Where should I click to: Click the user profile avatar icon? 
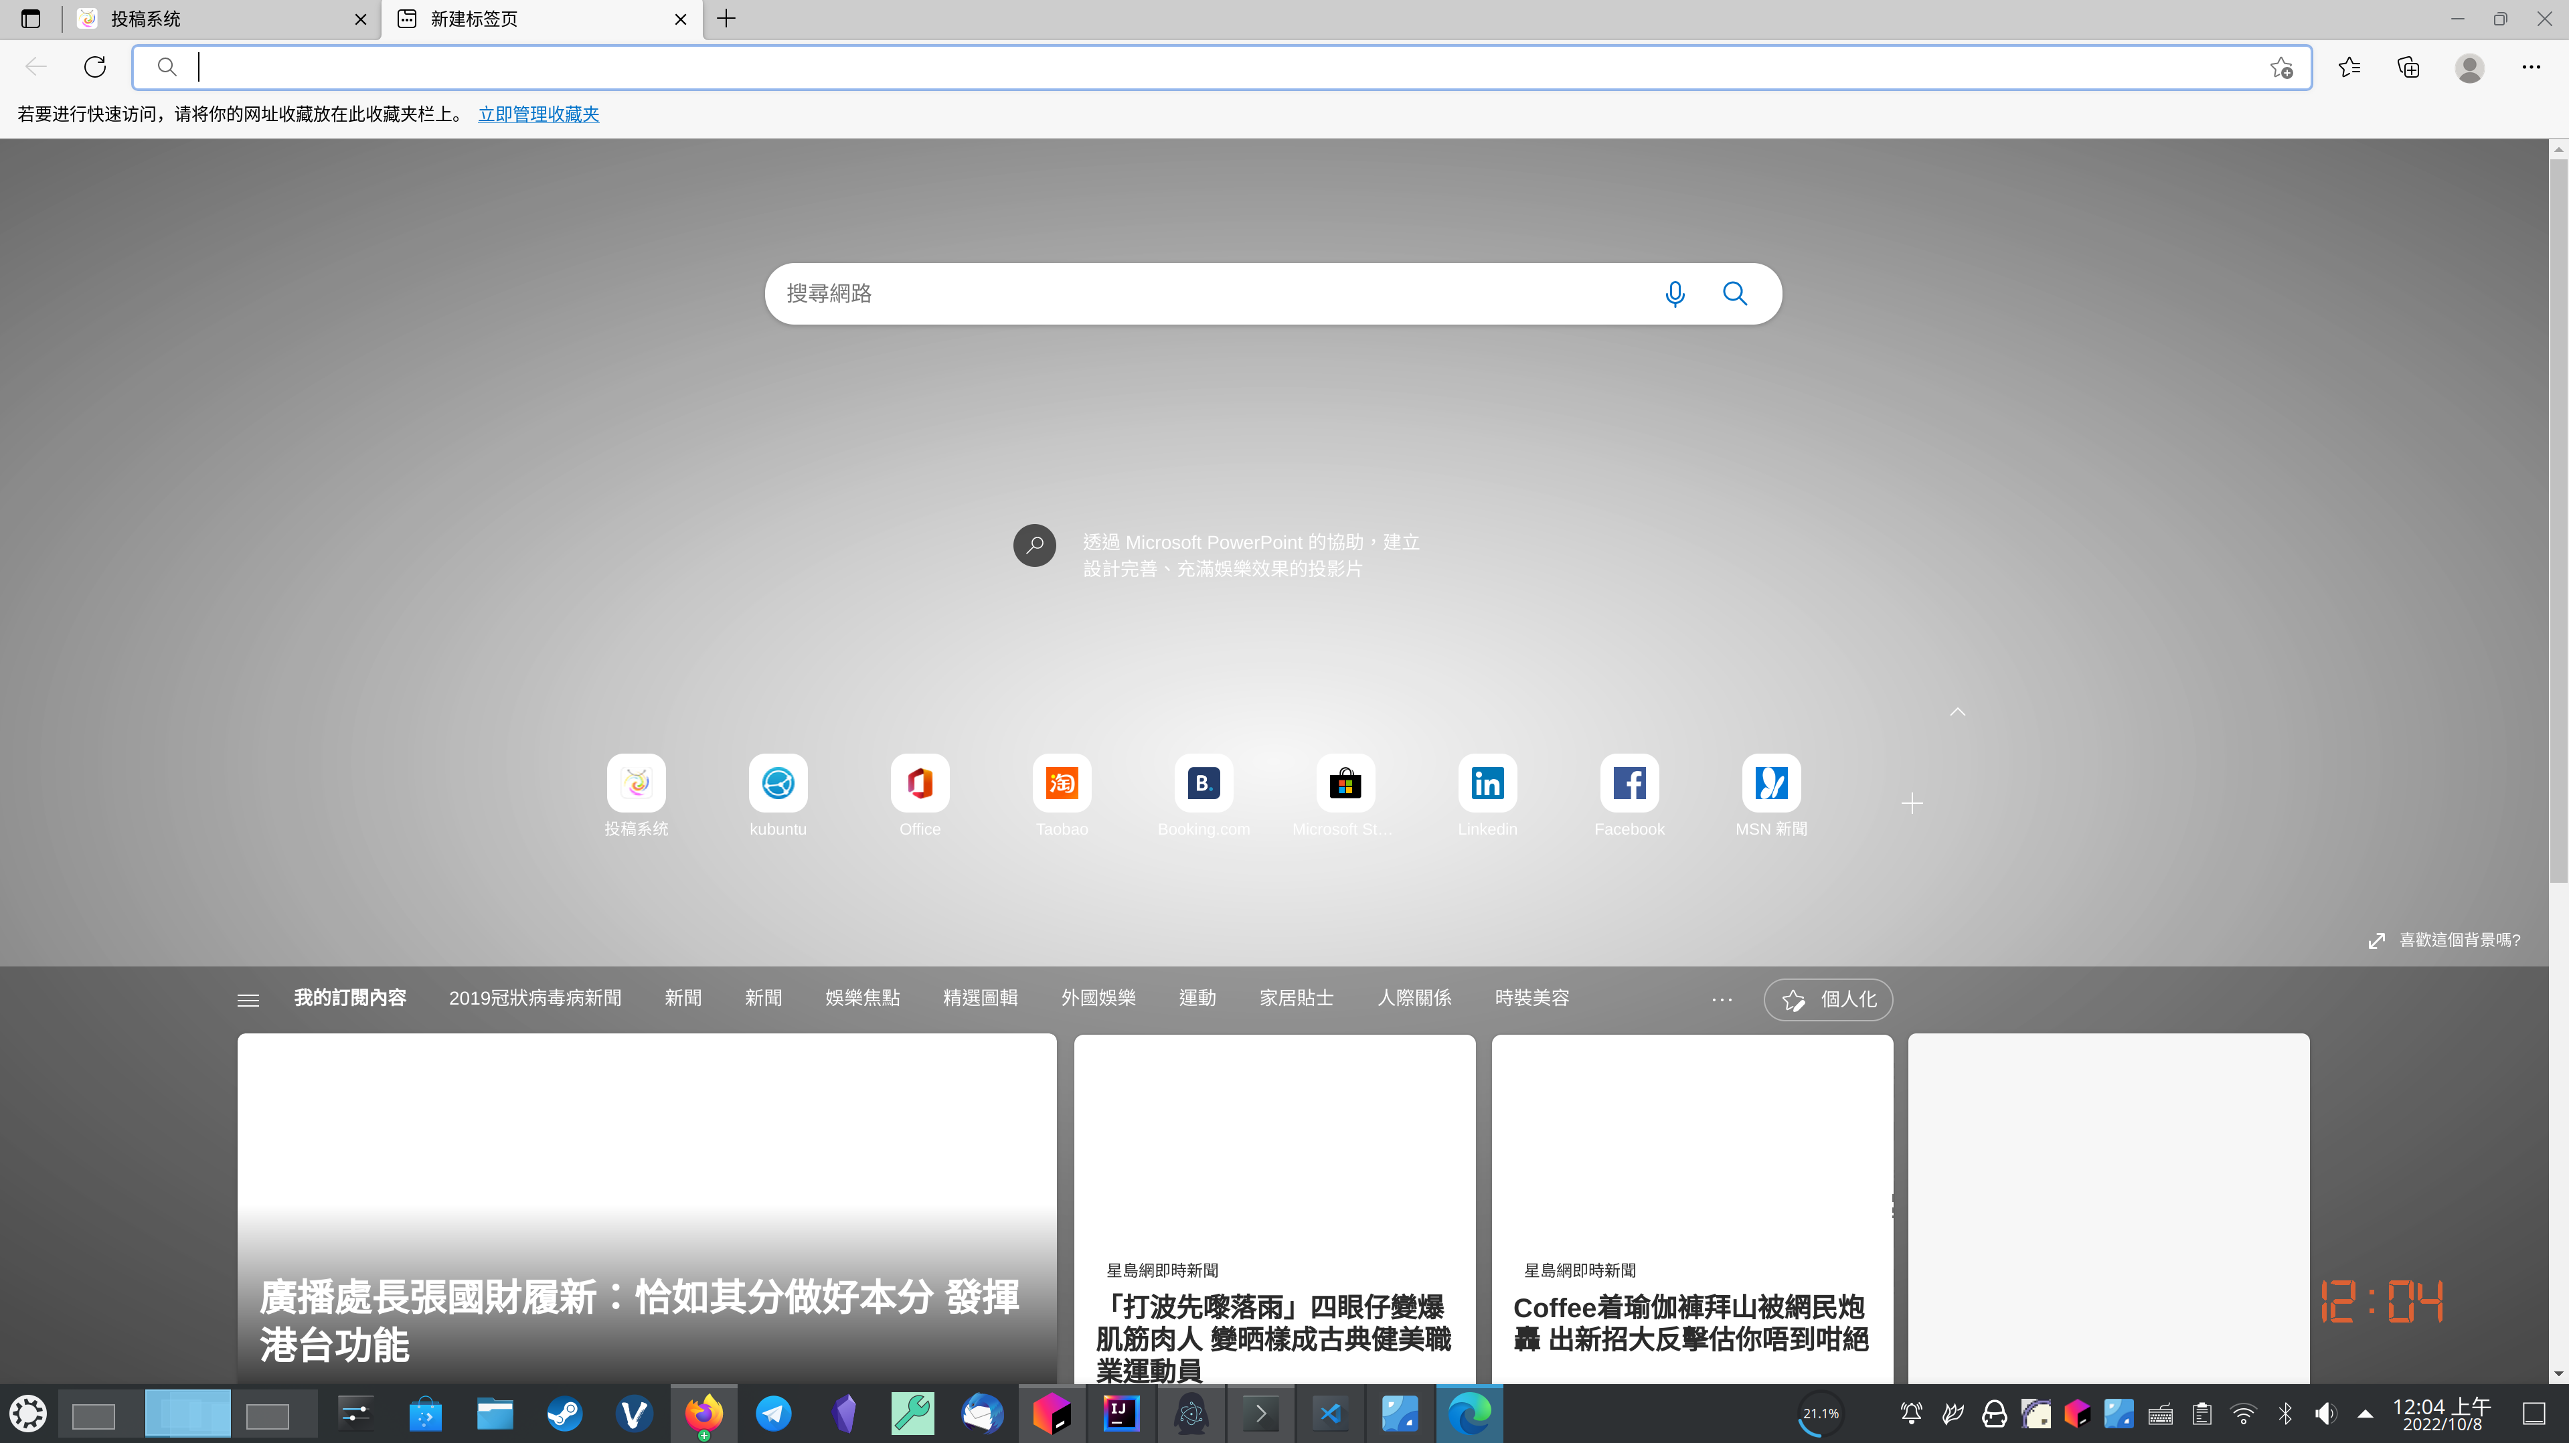[2469, 67]
